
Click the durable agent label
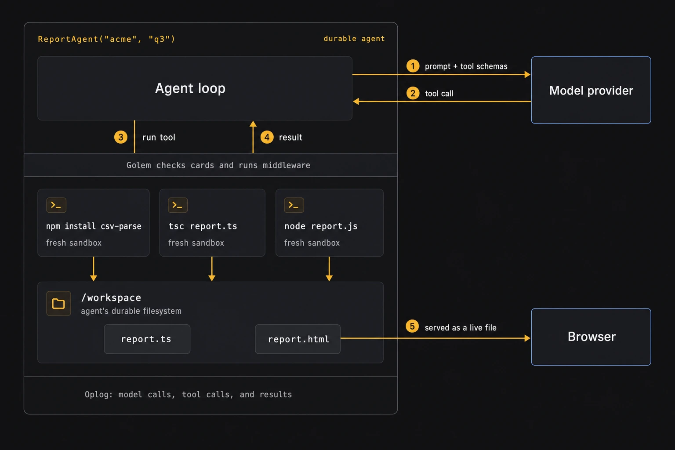pos(354,39)
